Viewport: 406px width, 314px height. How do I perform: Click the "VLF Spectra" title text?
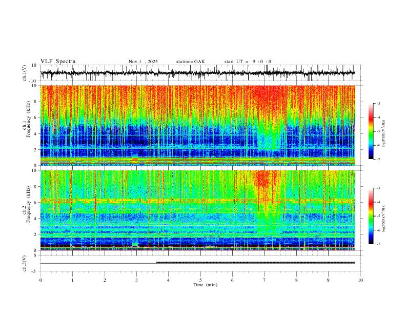pyautogui.click(x=58, y=62)
